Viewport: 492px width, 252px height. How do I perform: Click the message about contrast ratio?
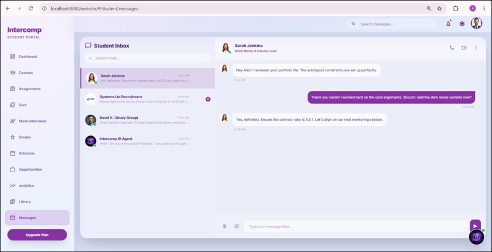coord(309,120)
